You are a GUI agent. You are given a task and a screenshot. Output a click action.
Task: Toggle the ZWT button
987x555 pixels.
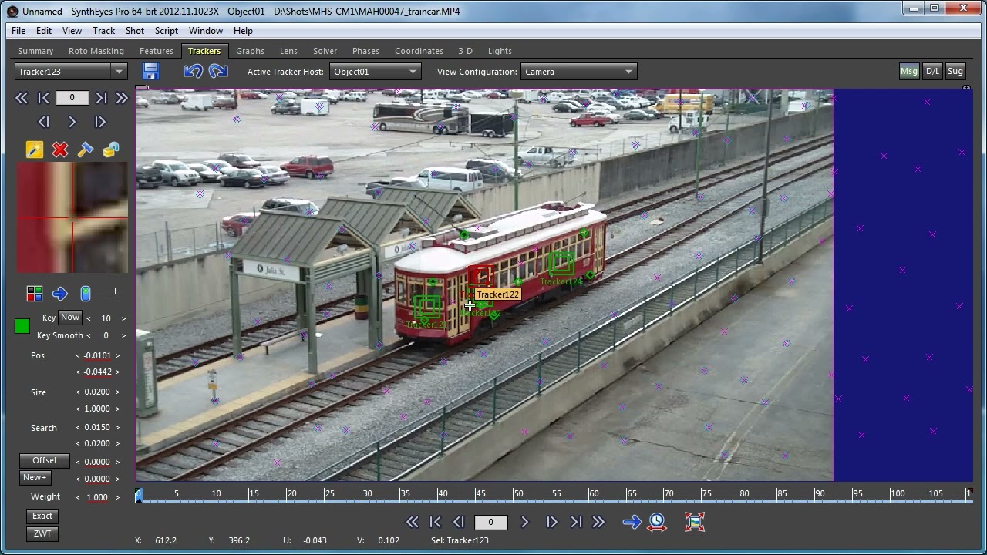pos(42,533)
